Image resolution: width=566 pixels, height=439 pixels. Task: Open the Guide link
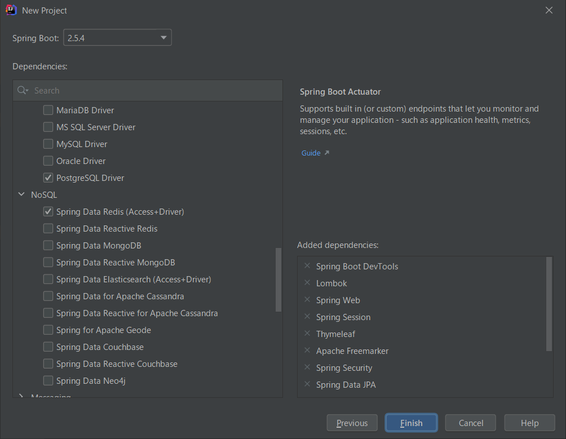pyautogui.click(x=311, y=153)
